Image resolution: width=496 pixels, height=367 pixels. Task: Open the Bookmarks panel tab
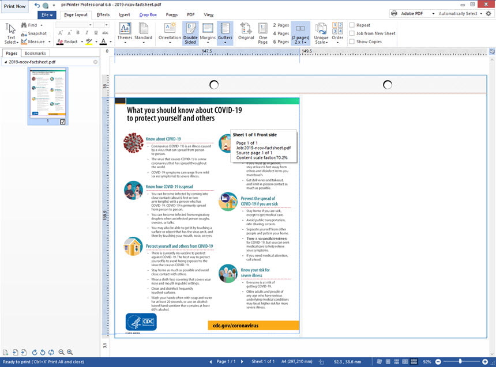tap(35, 53)
